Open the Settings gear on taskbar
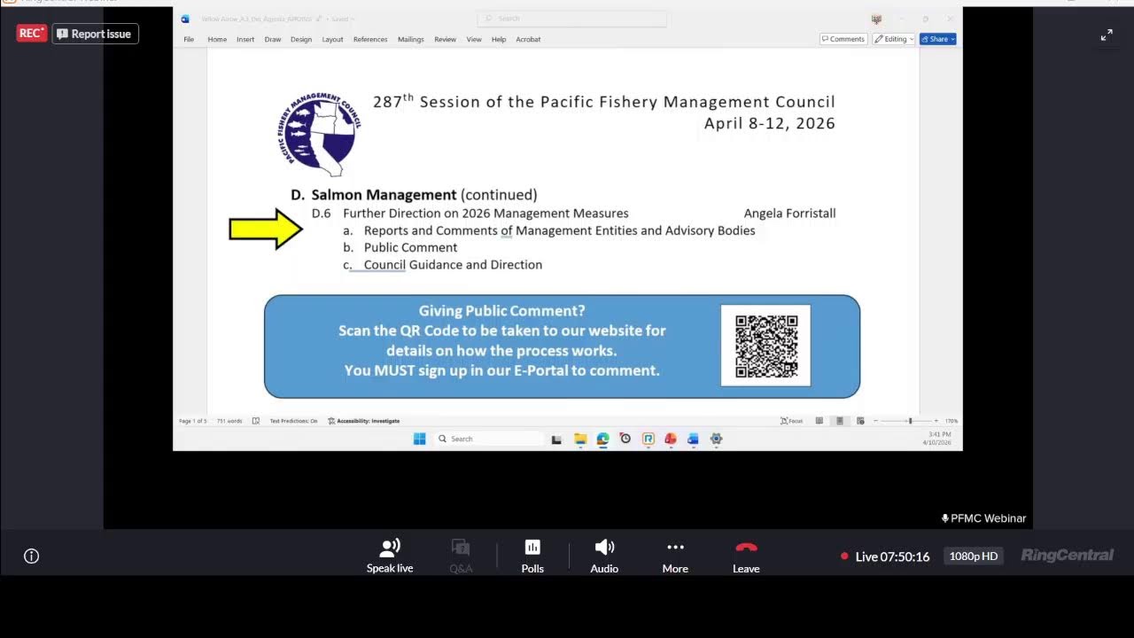This screenshot has width=1134, height=638. tap(716, 439)
